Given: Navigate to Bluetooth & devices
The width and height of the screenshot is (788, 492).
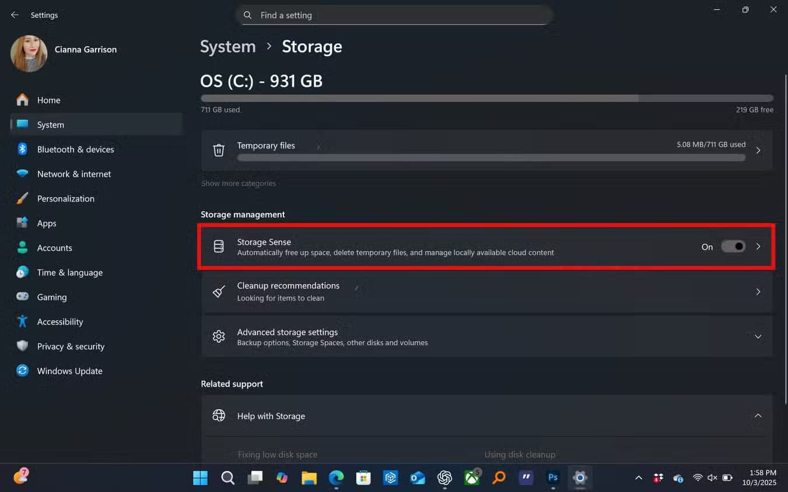Looking at the screenshot, I should [75, 149].
